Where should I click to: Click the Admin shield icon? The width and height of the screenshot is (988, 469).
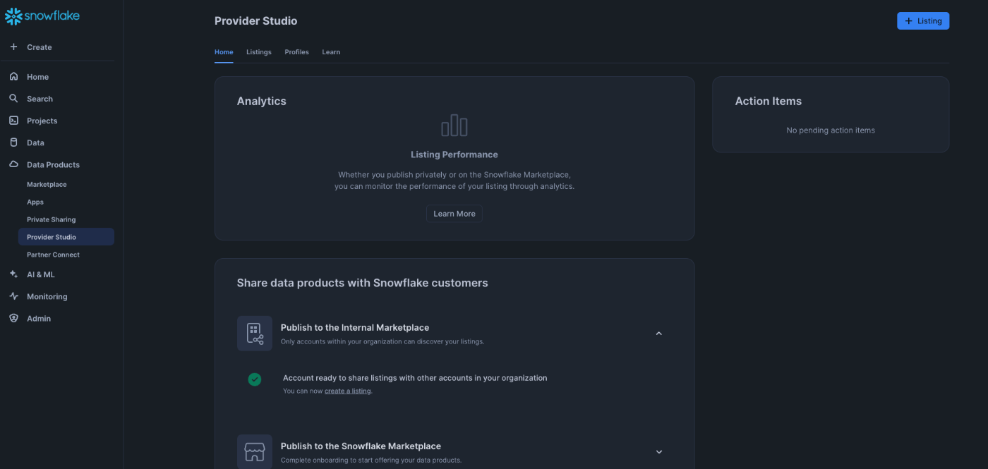[x=13, y=318]
